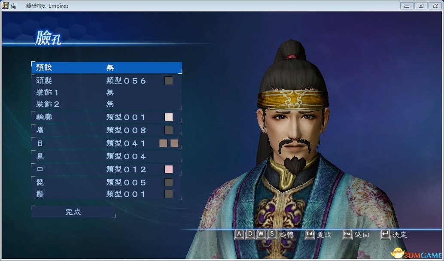
Task: Click the W key icon
Action: coord(261,234)
